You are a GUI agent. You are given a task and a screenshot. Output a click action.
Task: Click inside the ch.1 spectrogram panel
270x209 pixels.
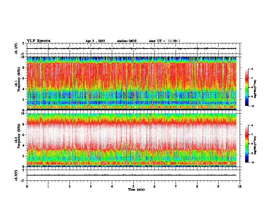pos(132,83)
